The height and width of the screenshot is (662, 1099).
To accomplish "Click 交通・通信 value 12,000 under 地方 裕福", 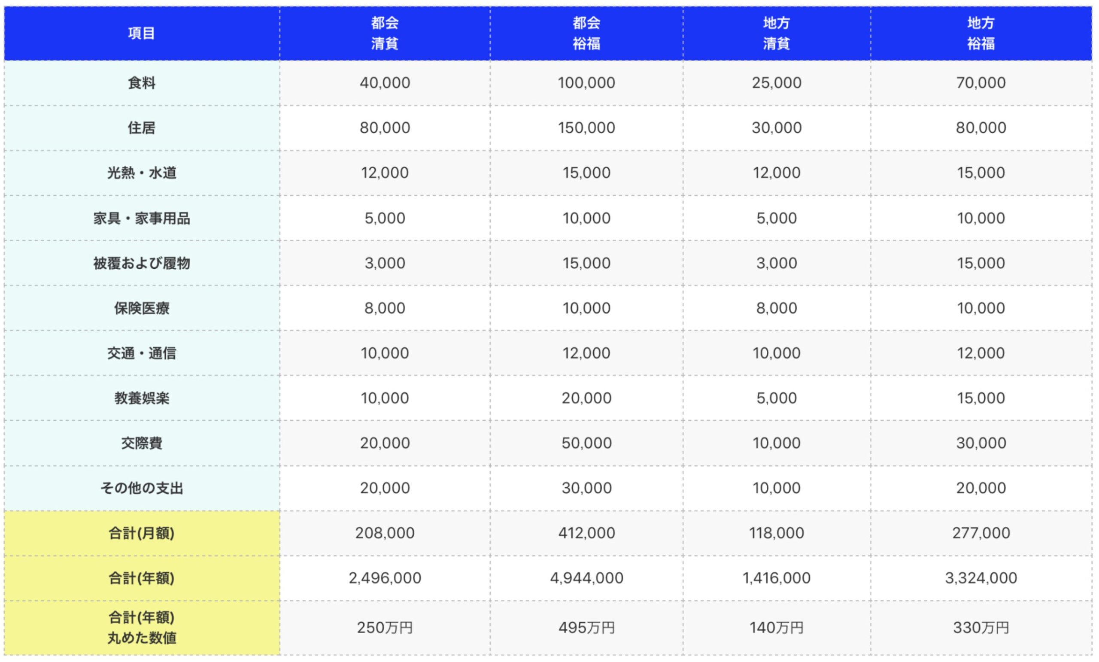I will [x=981, y=353].
